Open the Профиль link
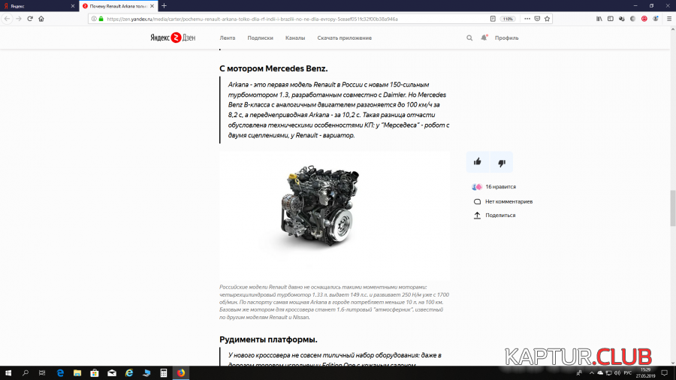The image size is (676, 380). click(506, 38)
